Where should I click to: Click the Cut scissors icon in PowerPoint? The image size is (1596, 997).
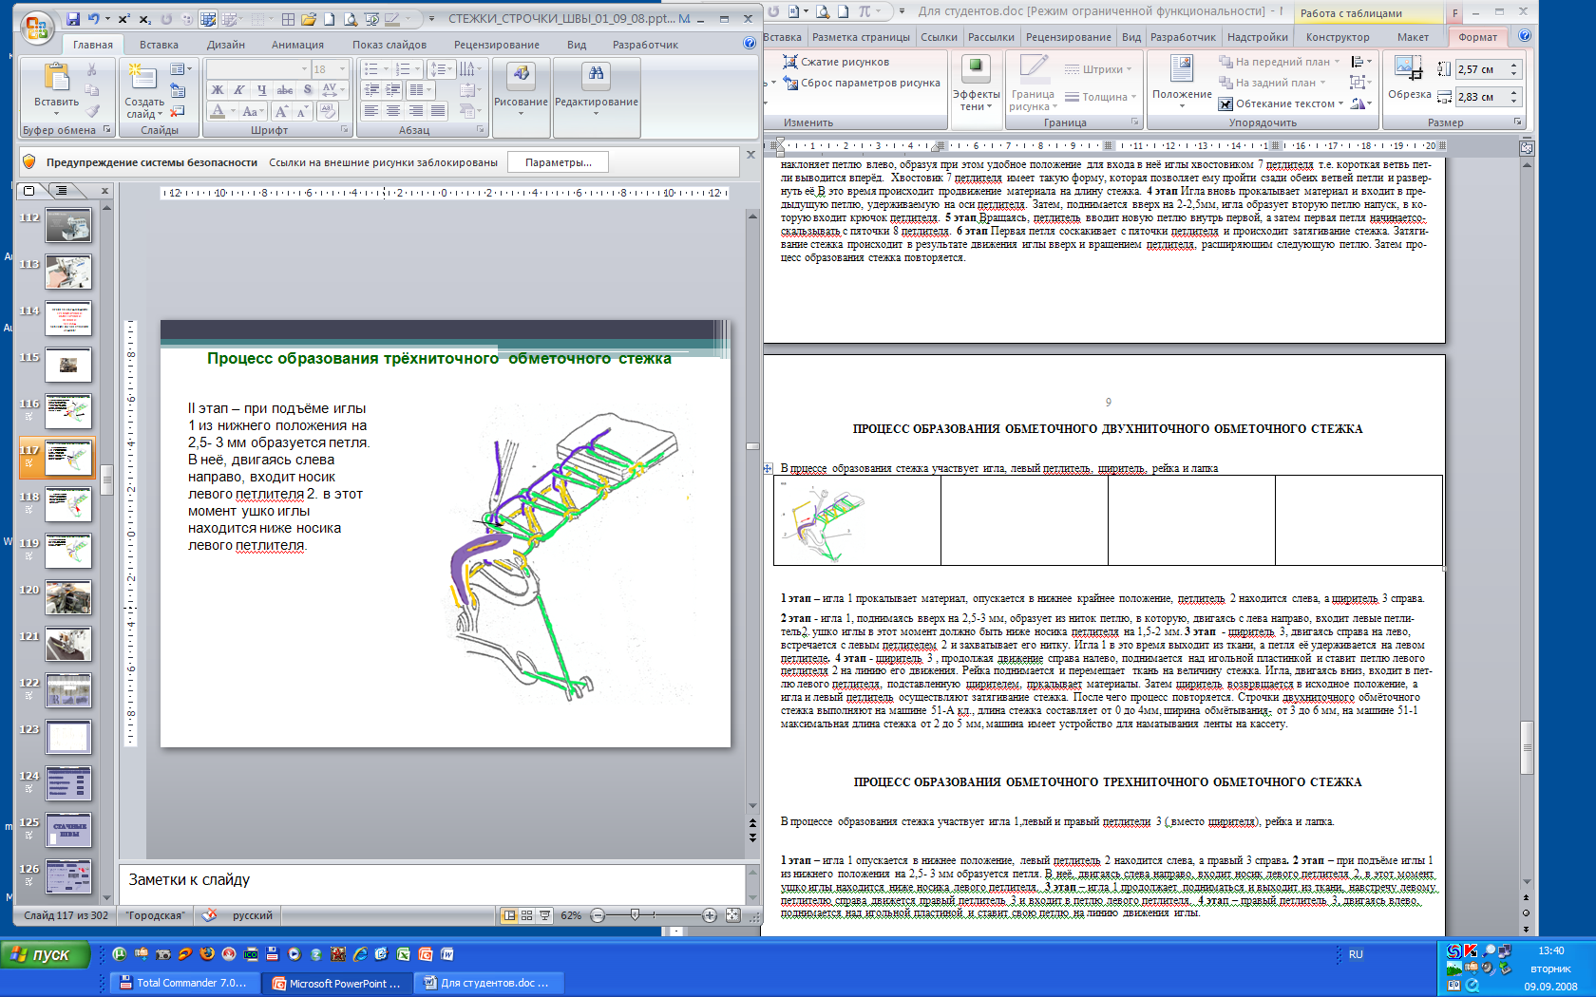[92, 69]
